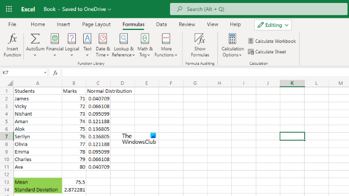Viewport: 349px width, 196px height.
Task: Click in the formula bar input
Action: pos(205,73)
